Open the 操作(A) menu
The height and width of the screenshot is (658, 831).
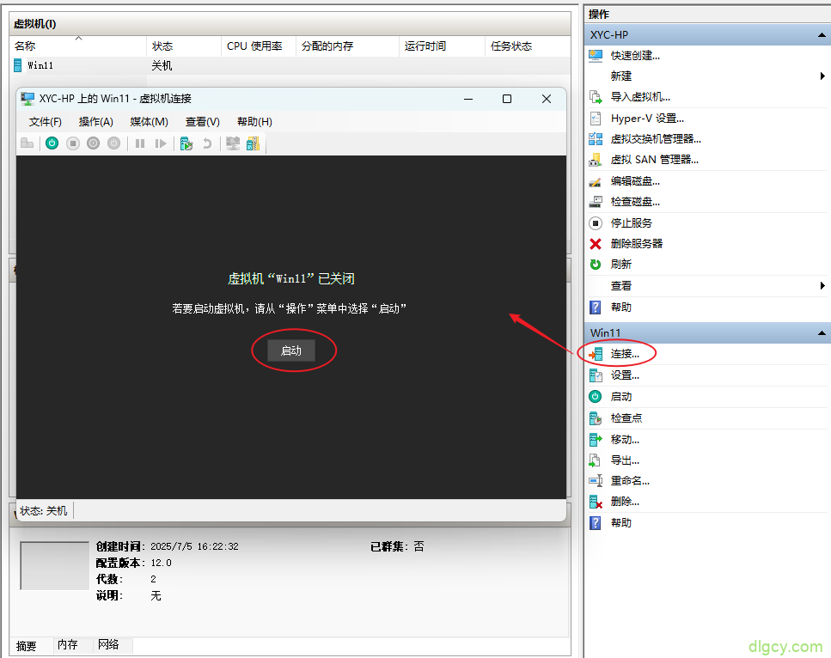tap(96, 122)
